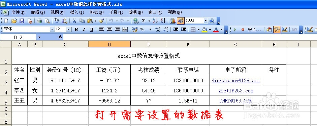Image resolution: width=317 pixels, height=126 pixels.
Task: Activate the Format Painter brush
Action: [x=101, y=21]
